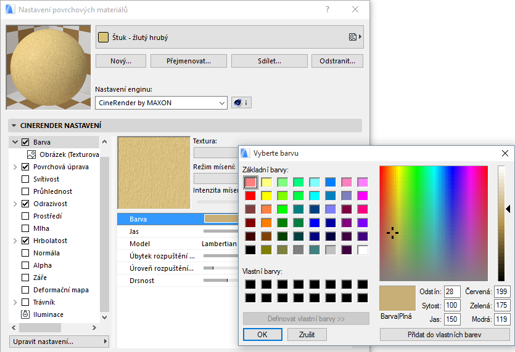Pick the pure blue basic color swatch
This screenshot has width=515, height=352.
click(x=315, y=223)
